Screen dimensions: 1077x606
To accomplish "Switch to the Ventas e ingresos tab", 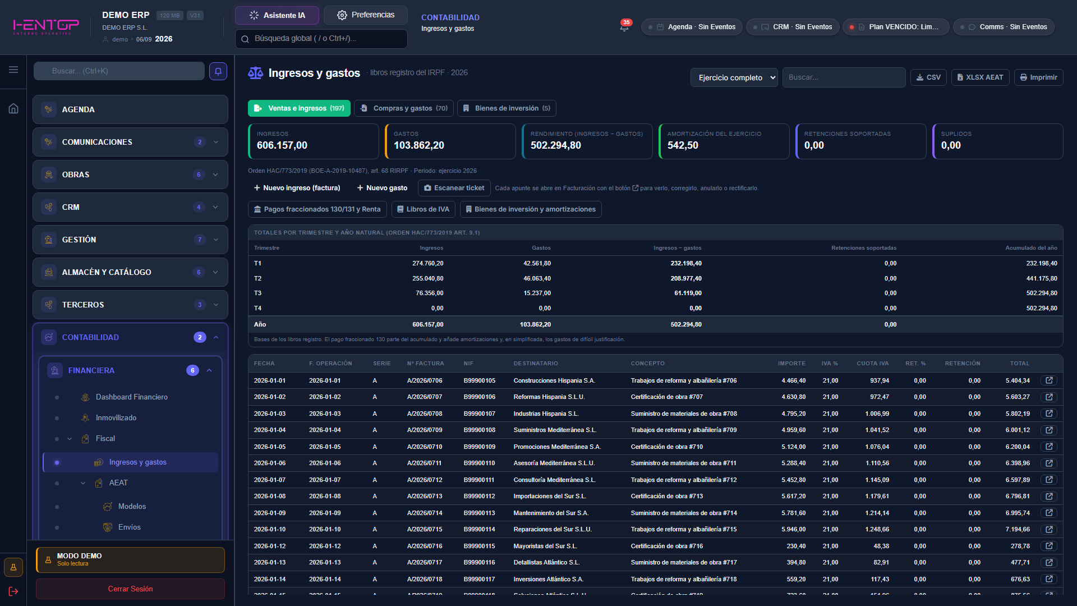I will click(x=299, y=108).
